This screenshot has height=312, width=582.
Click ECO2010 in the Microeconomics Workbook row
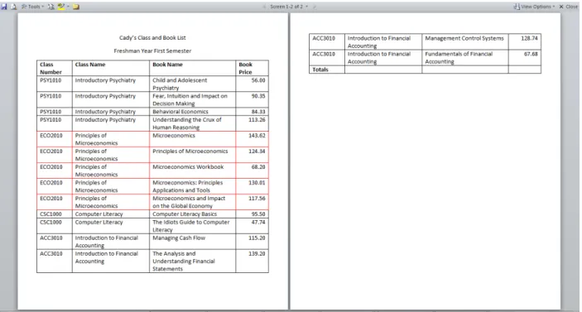pyautogui.click(x=51, y=167)
